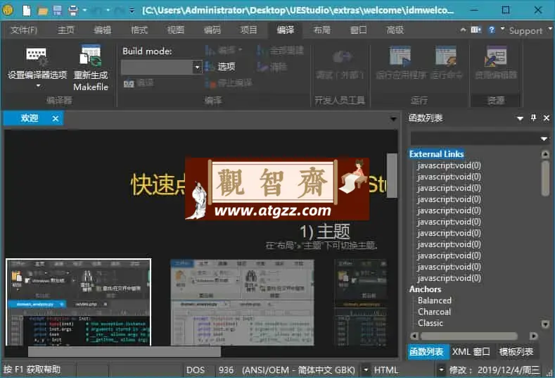Click the UEStudio application logo button
The image size is (555, 378).
[8, 10]
